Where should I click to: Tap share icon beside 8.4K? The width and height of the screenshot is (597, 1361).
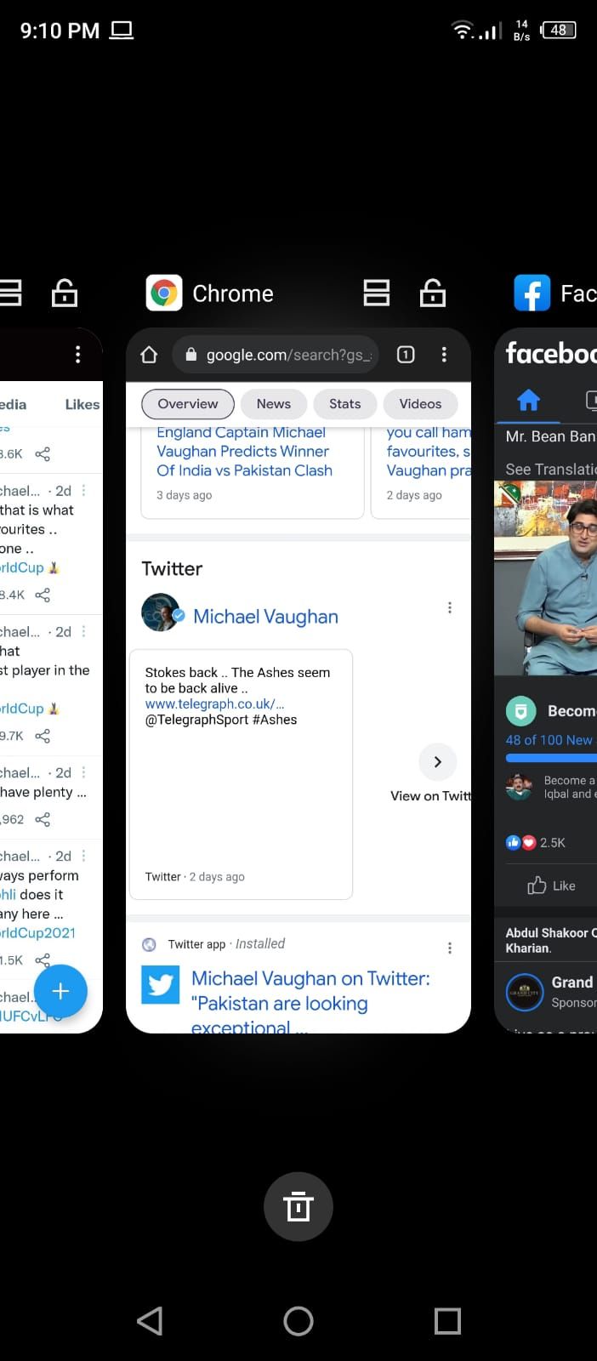(x=43, y=595)
